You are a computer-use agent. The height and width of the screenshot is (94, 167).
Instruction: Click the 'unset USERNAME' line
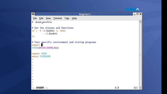pyautogui.click(x=41, y=56)
